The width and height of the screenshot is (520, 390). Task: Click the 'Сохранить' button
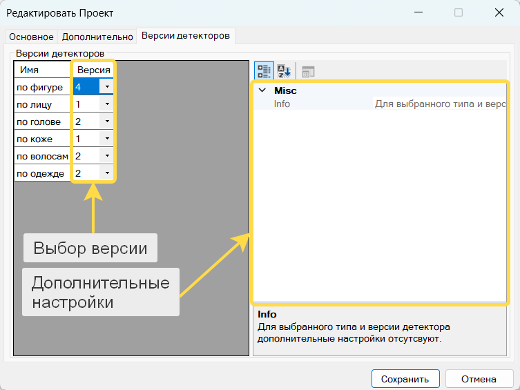point(405,379)
